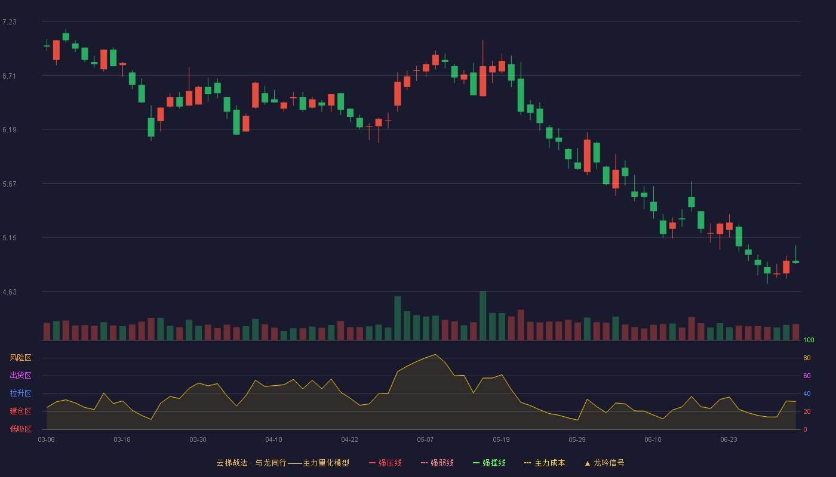Viewport: 836px width, 477px height.
Task: Click the 风险区 zone label
Action: (x=20, y=358)
